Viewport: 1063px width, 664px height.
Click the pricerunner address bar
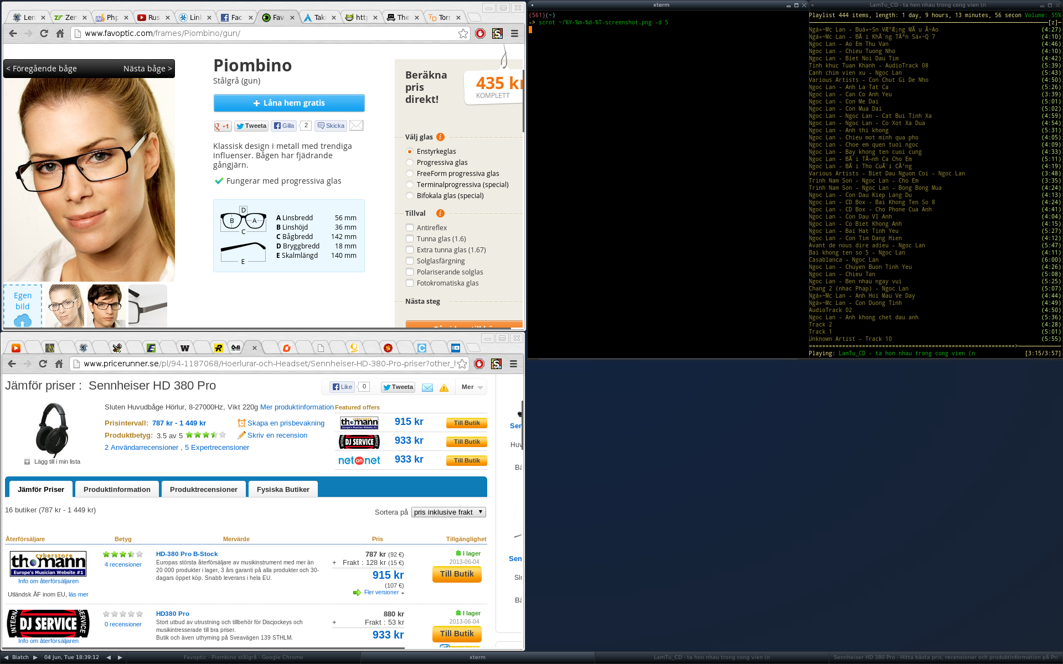(x=269, y=364)
